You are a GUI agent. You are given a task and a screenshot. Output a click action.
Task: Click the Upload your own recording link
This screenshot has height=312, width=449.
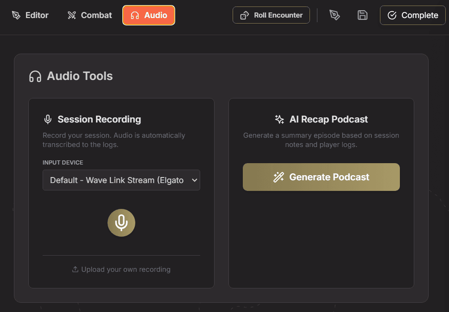(126, 269)
